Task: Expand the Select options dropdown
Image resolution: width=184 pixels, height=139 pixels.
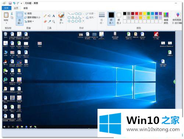Action: pyautogui.click(x=20, y=22)
